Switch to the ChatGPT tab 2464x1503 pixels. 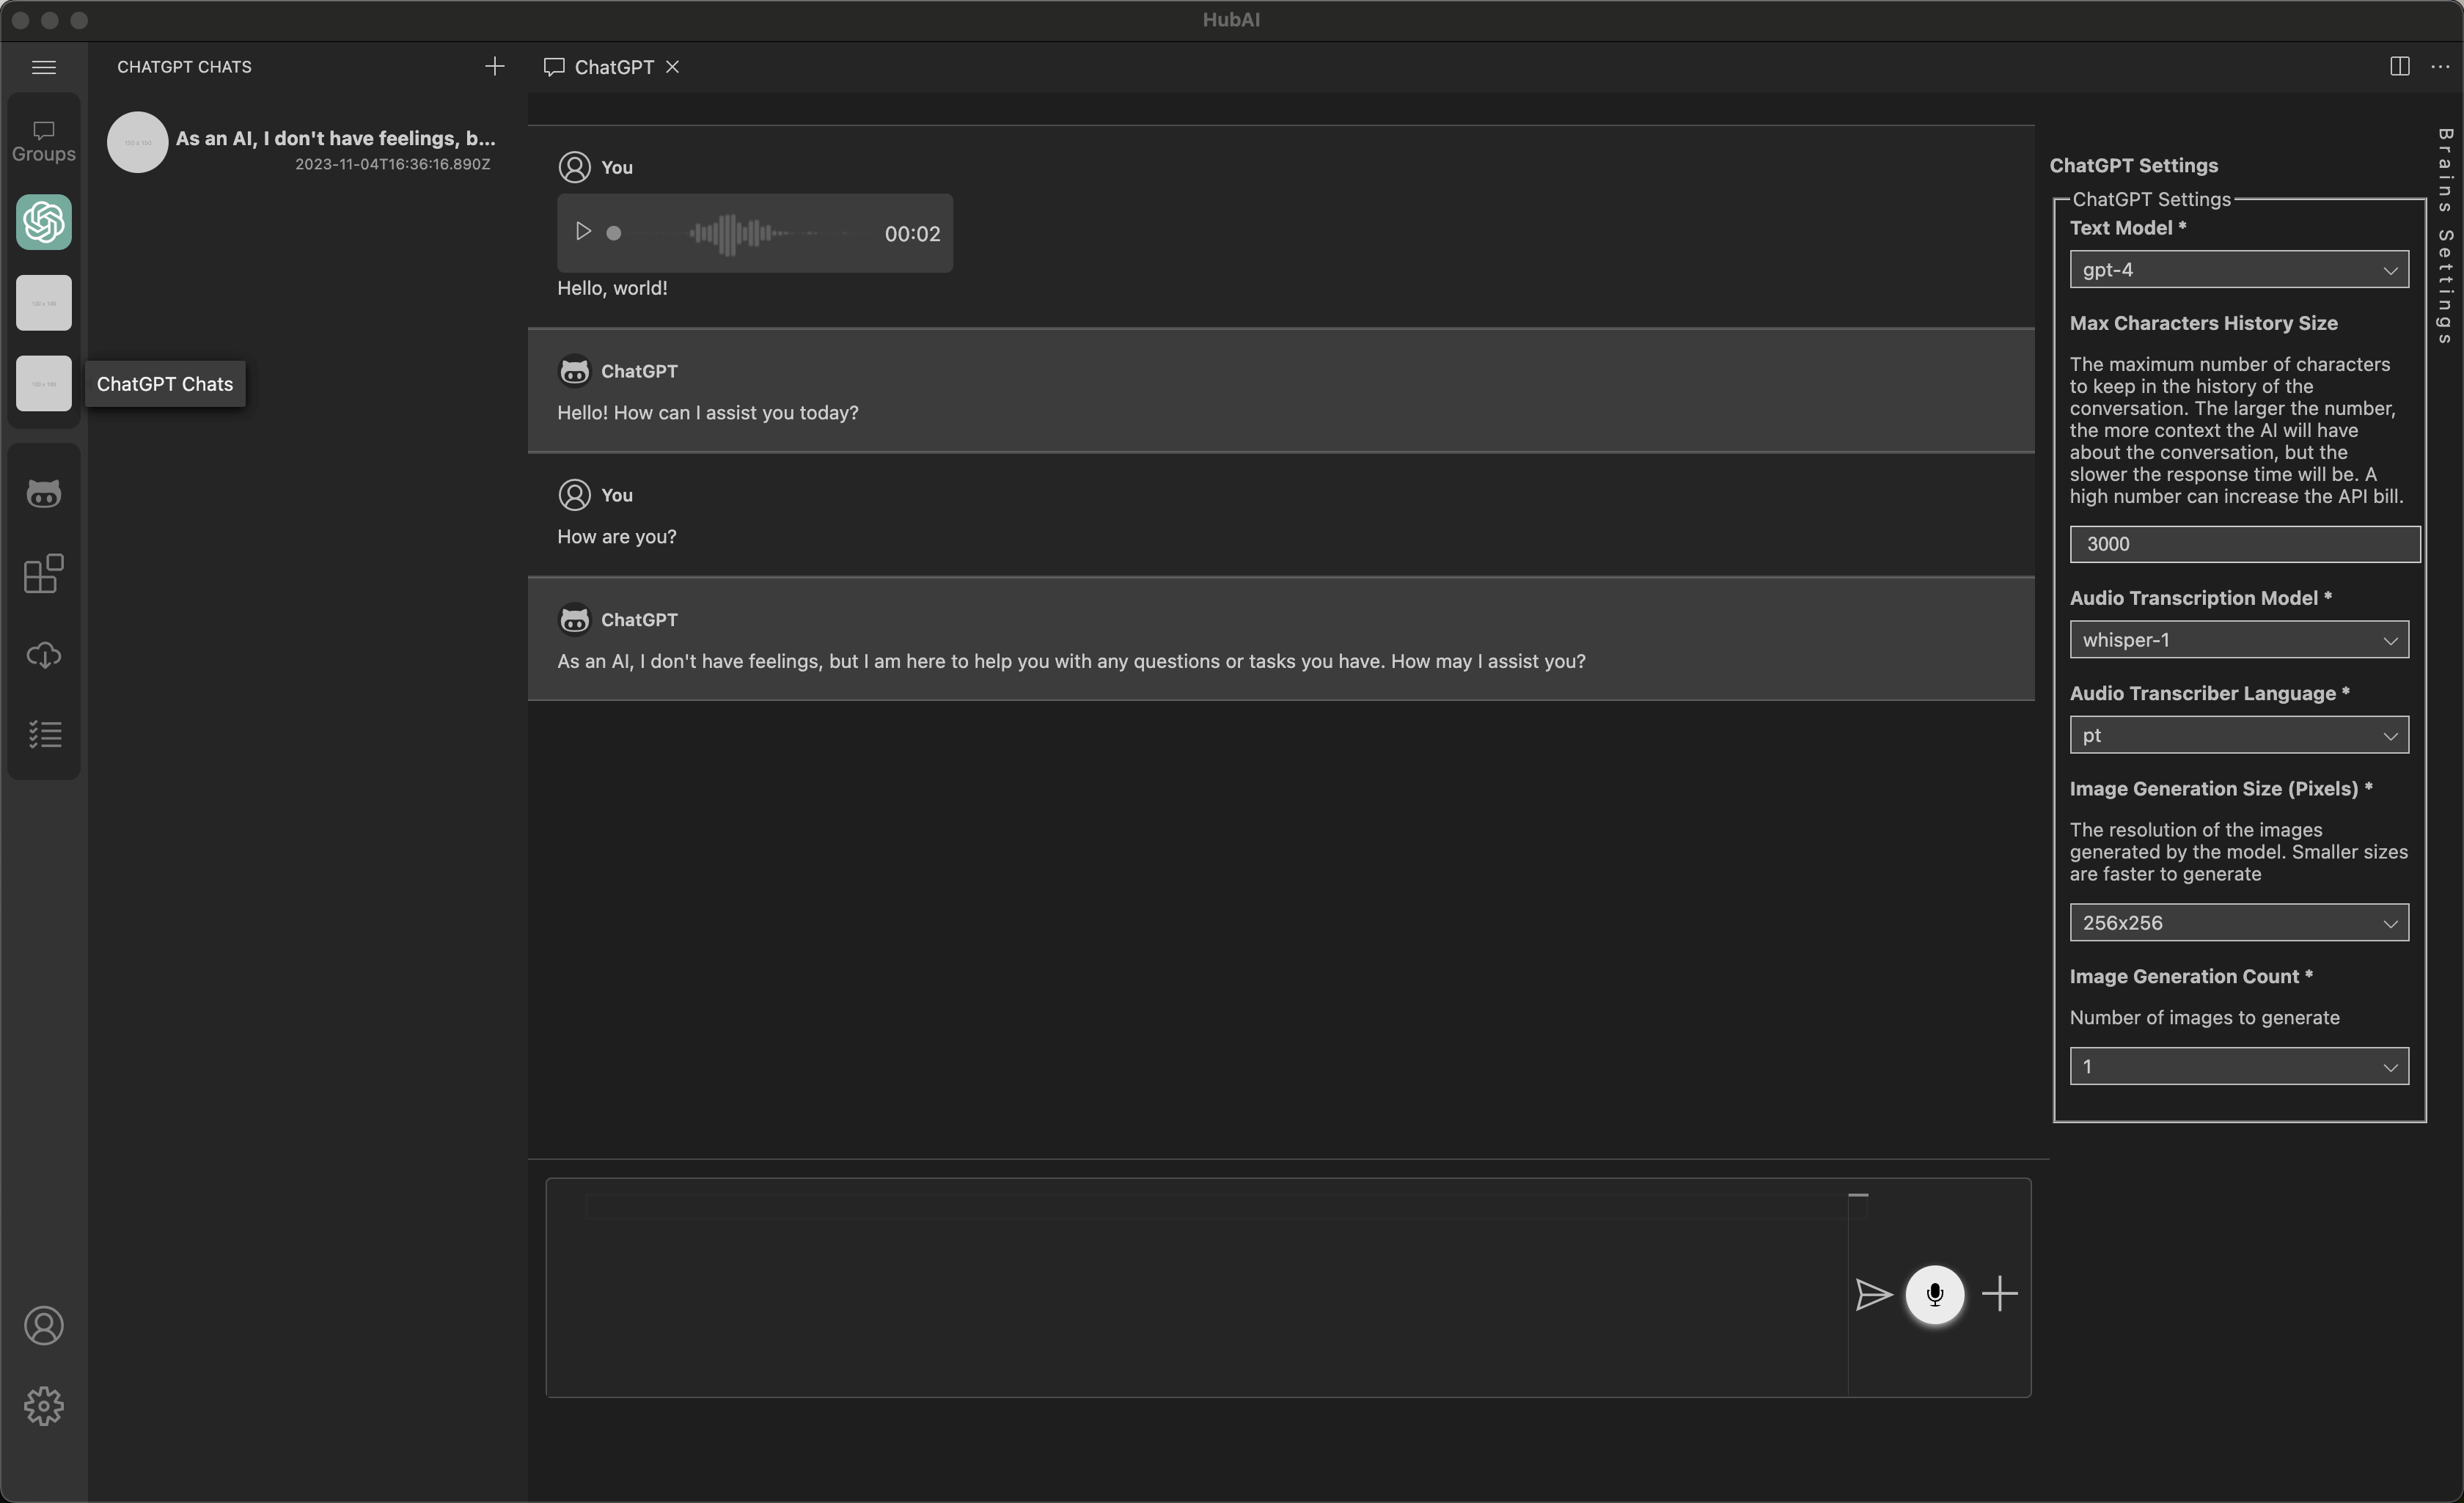click(613, 67)
